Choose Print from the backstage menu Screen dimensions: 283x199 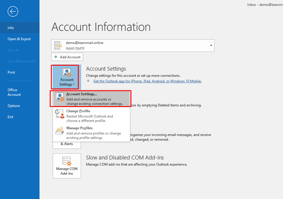point(11,72)
